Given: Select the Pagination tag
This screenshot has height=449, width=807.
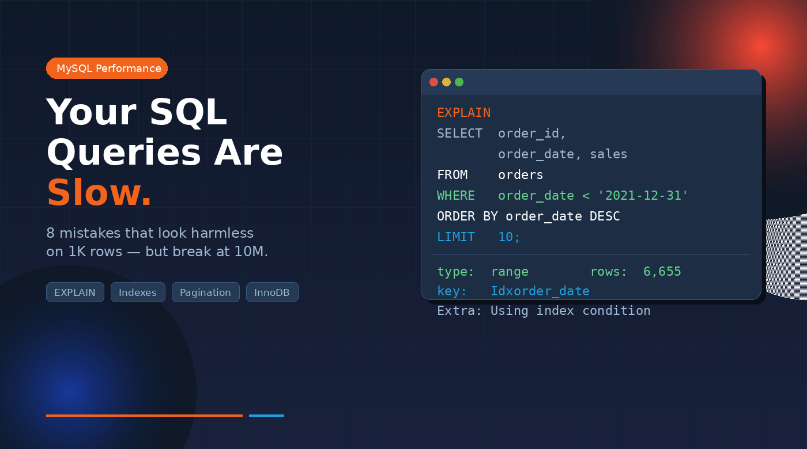Looking at the screenshot, I should [205, 292].
